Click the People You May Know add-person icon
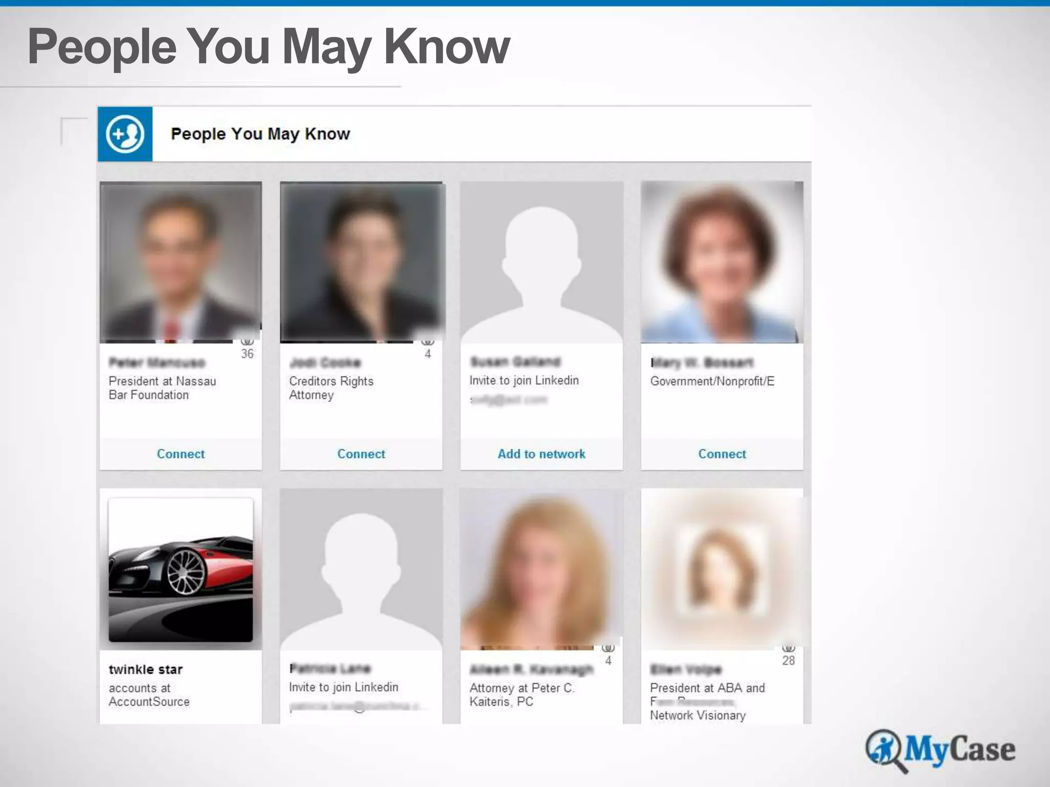Image resolution: width=1050 pixels, height=787 pixels. pyautogui.click(x=125, y=134)
